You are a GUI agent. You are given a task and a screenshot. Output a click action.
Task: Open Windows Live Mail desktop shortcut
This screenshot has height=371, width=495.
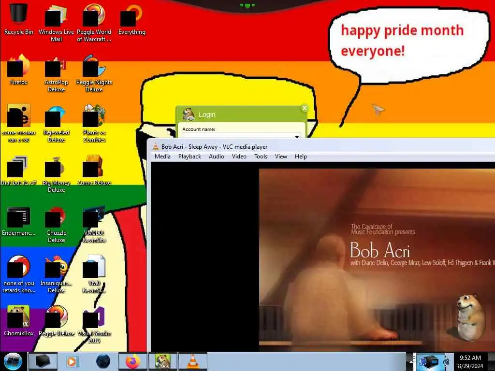pyautogui.click(x=56, y=22)
